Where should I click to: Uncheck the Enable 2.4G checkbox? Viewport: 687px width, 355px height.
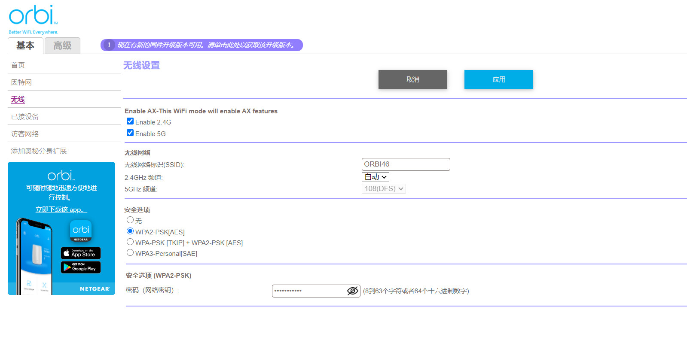pos(130,121)
